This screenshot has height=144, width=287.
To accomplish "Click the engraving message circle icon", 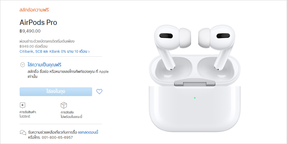I will [22, 65].
